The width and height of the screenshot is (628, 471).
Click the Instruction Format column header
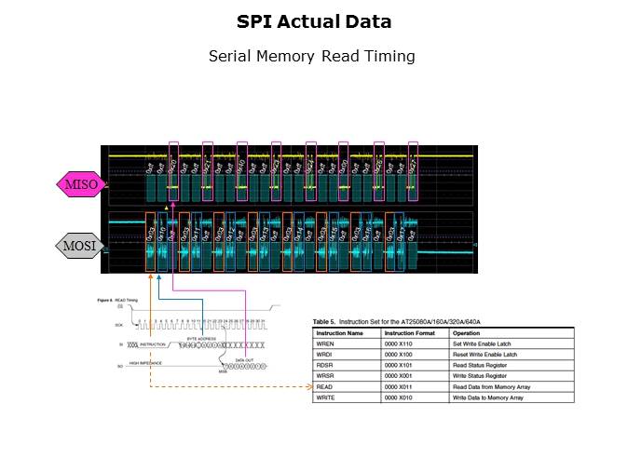click(407, 332)
